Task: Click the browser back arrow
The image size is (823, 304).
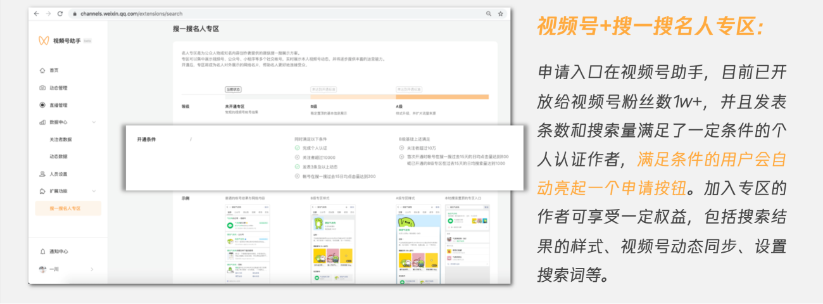Action: [x=36, y=13]
